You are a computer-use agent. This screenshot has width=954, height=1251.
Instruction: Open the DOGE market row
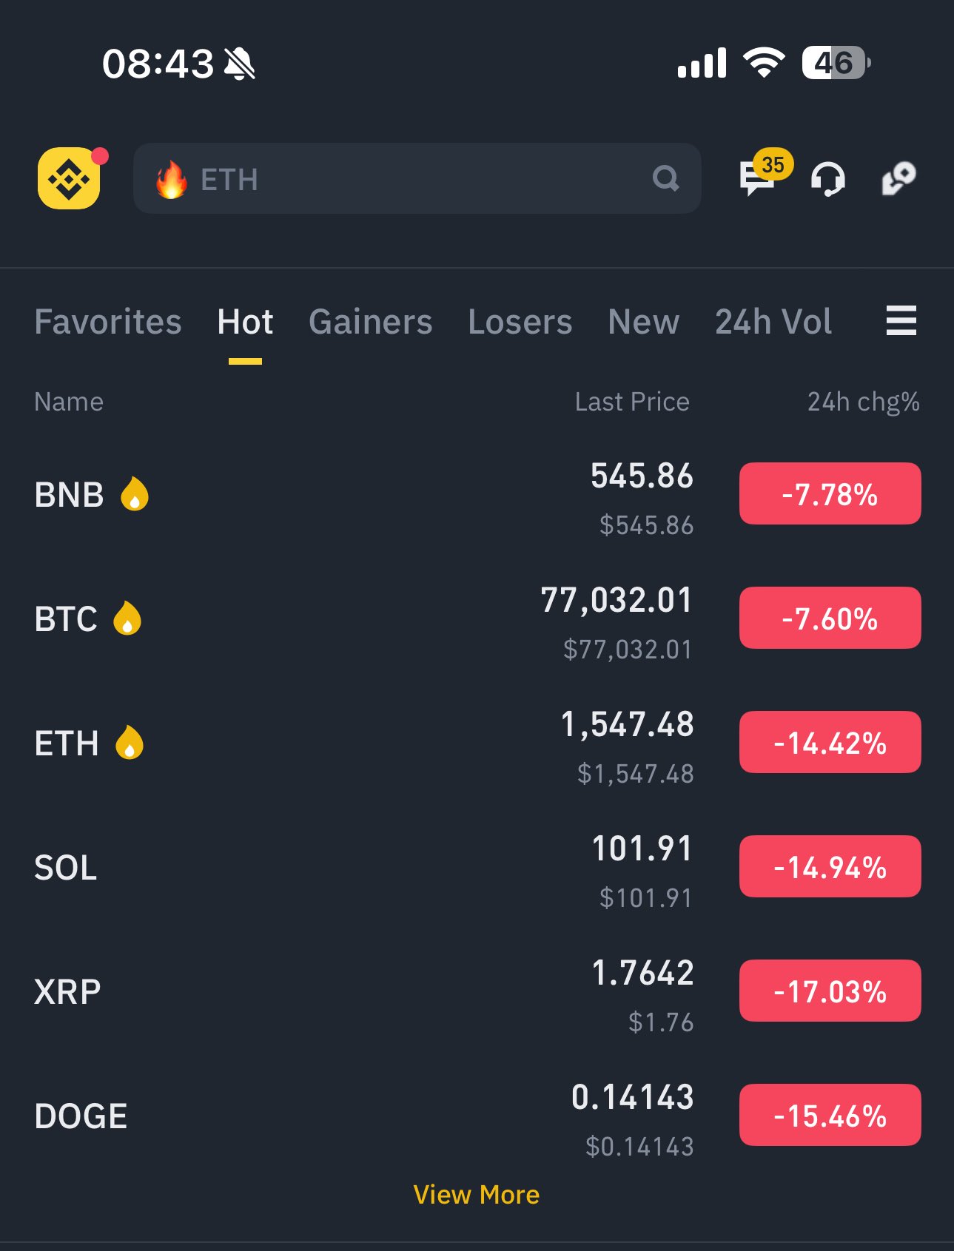click(x=296, y=1116)
